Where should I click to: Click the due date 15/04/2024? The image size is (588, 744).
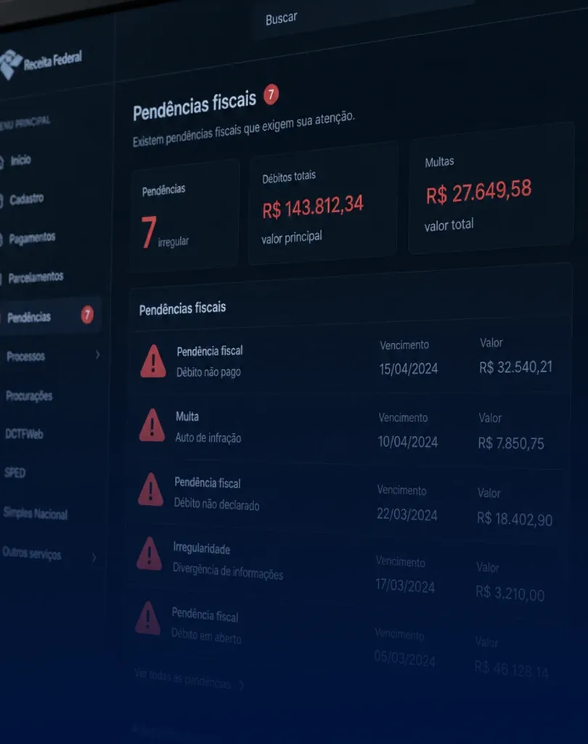tap(408, 368)
